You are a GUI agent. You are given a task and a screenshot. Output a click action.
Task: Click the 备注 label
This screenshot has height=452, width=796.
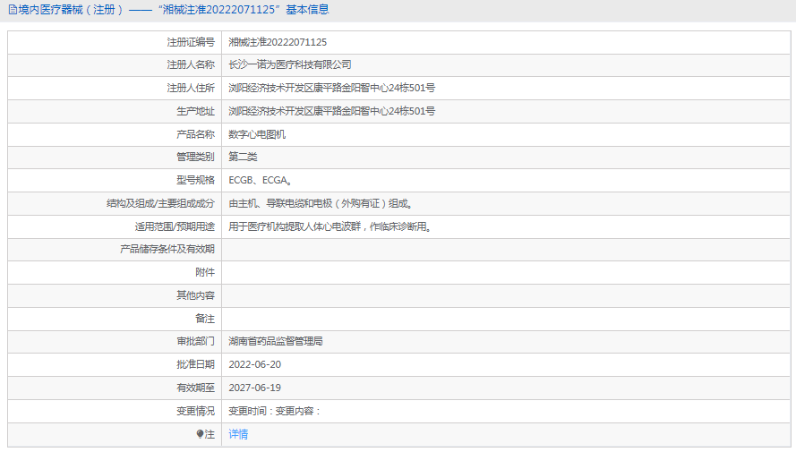205,319
